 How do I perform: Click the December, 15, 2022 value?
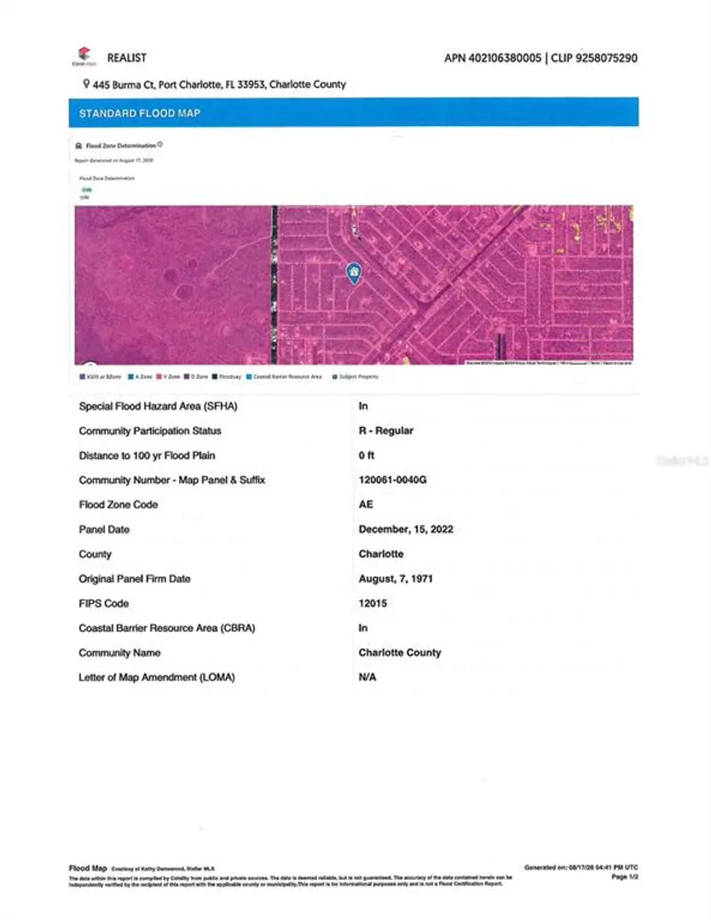coord(406,529)
